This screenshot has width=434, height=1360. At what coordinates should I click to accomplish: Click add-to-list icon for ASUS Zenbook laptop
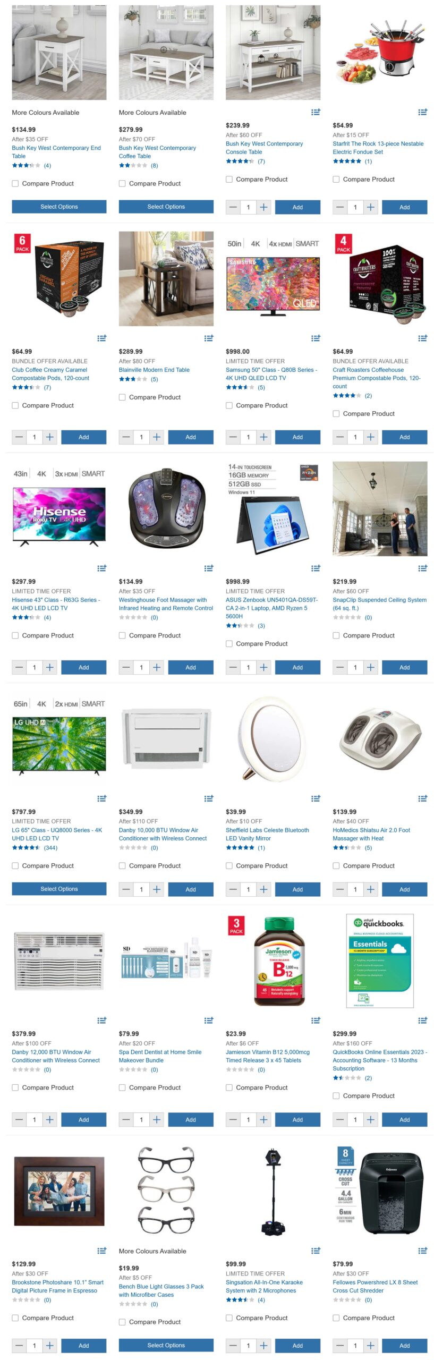[x=316, y=568]
